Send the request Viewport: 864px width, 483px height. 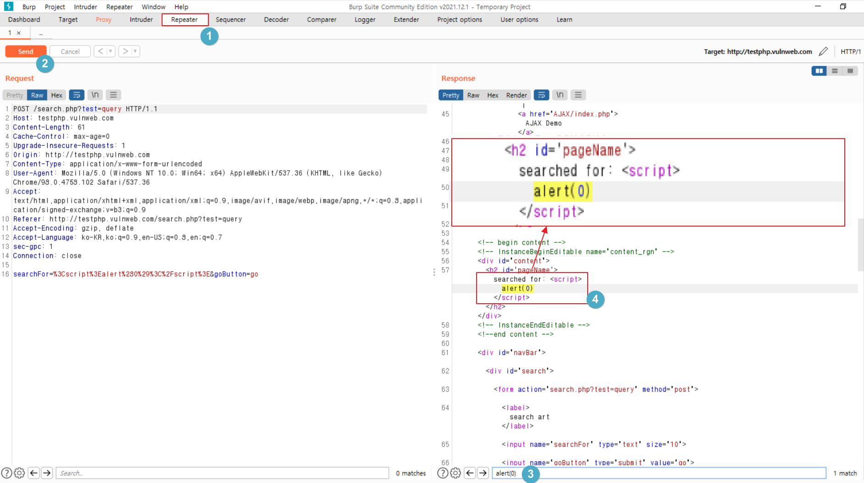26,51
